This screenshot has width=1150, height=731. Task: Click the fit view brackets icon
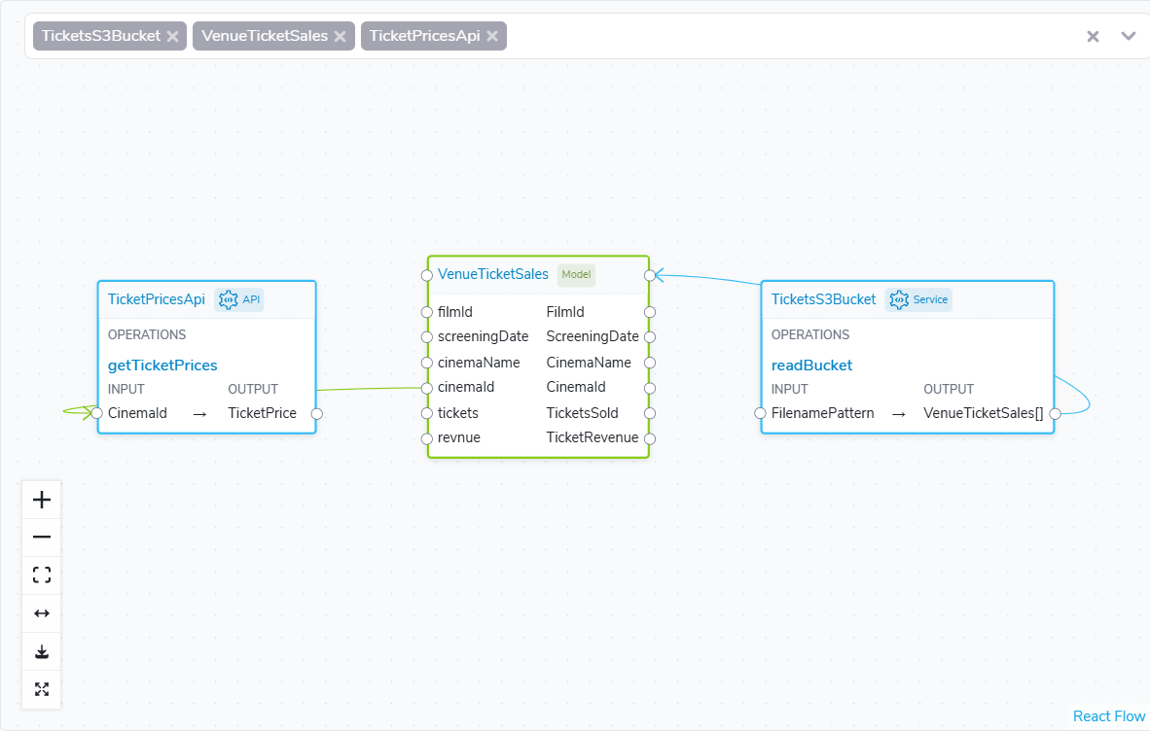click(42, 575)
